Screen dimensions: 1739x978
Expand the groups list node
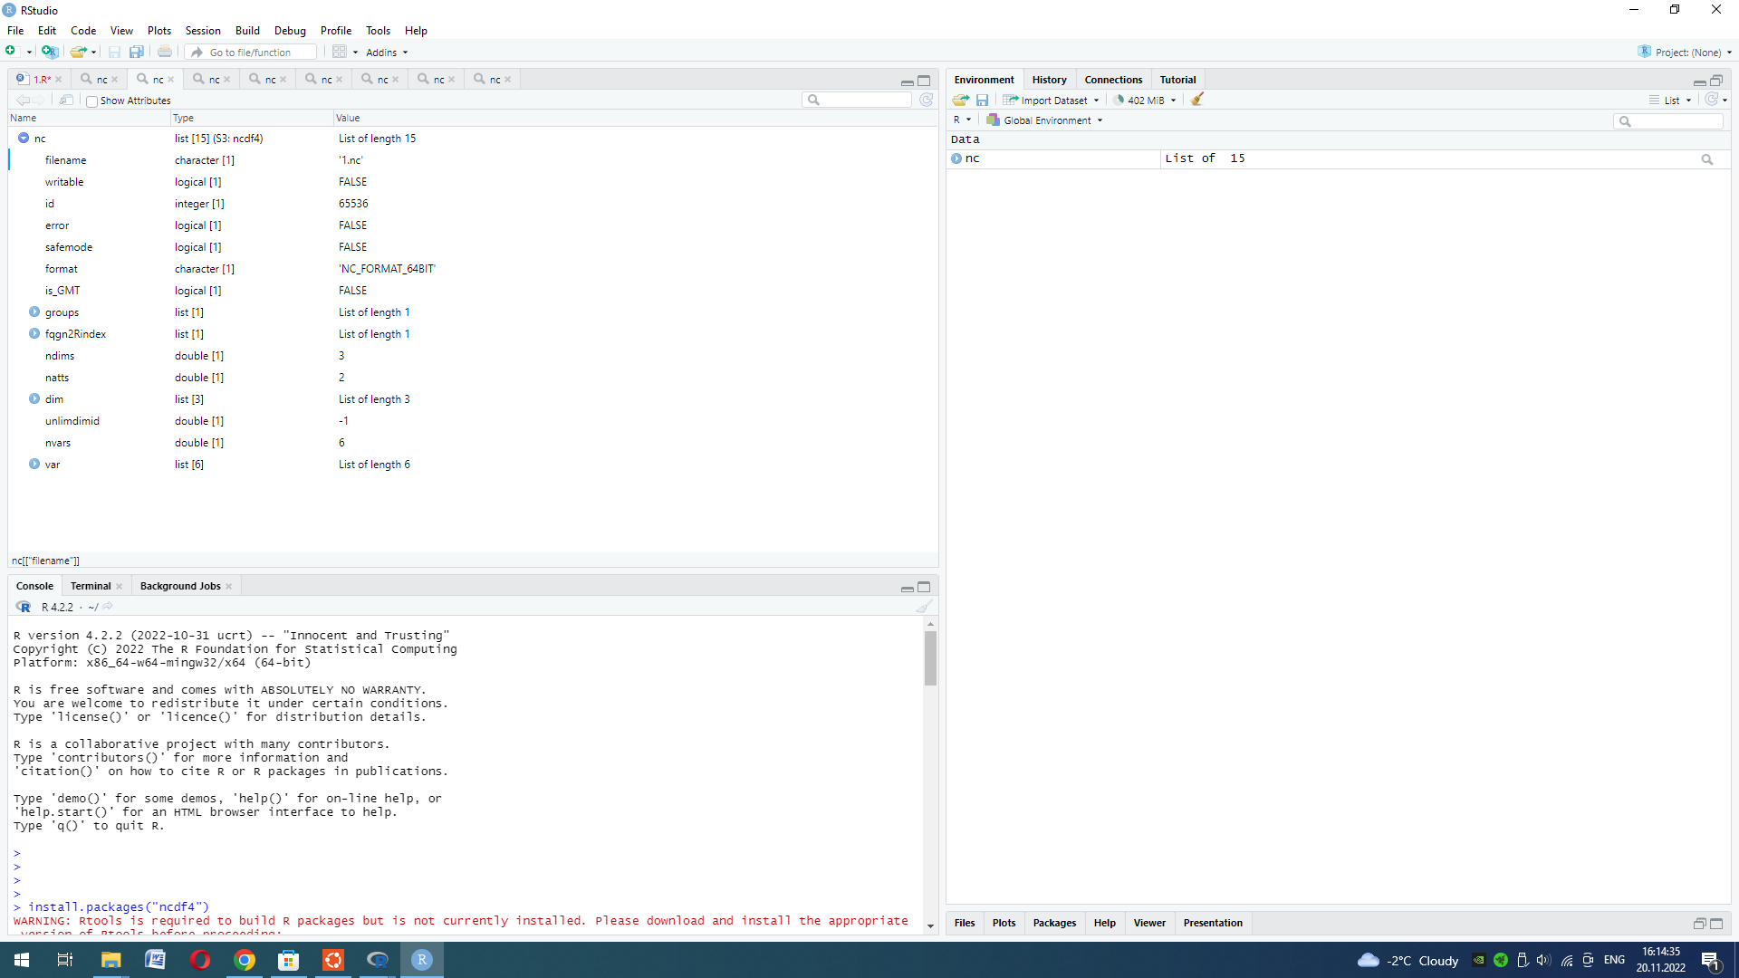tap(34, 312)
